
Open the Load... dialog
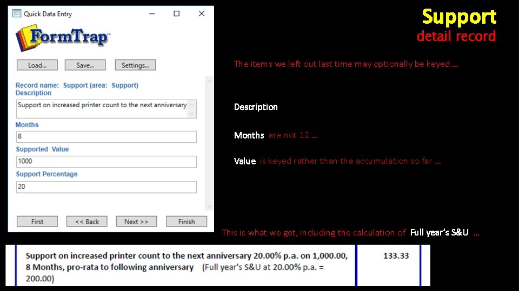pos(37,65)
